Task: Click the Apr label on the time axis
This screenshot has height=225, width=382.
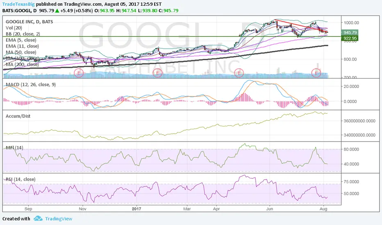Action: coord(216,209)
